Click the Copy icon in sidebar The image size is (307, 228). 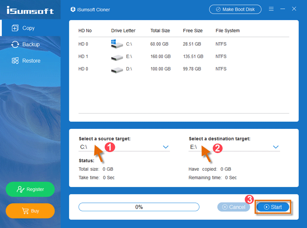tap(15, 28)
